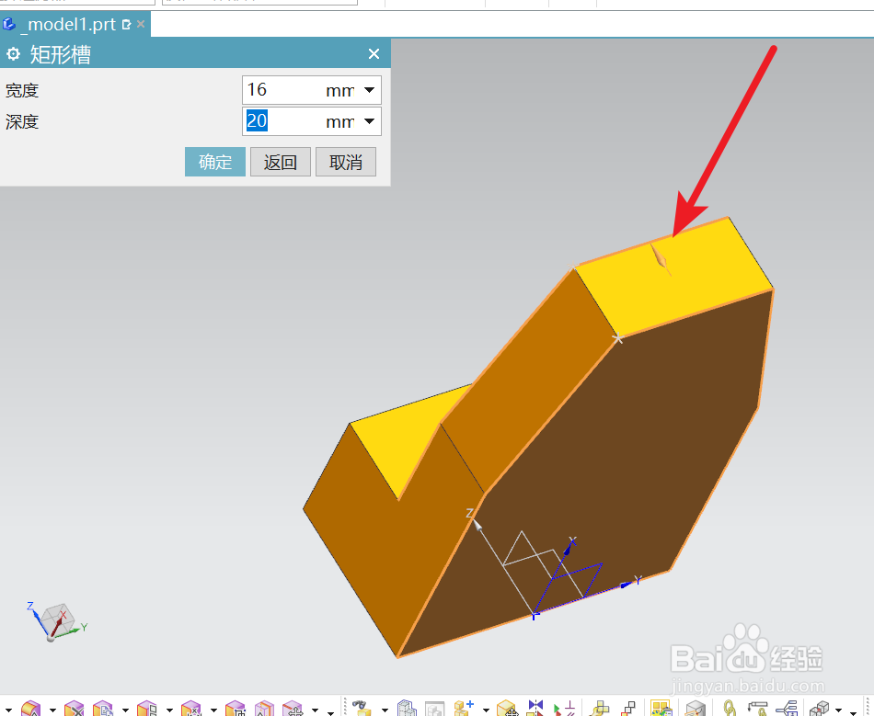874x716 pixels.
Task: Open the dropdown beside the wireframe cubes icon
Action: (838, 710)
